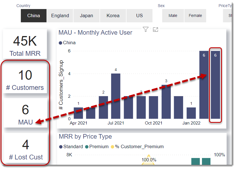
Task: Filter by Male in Sex slicer
Action: tap(173, 15)
